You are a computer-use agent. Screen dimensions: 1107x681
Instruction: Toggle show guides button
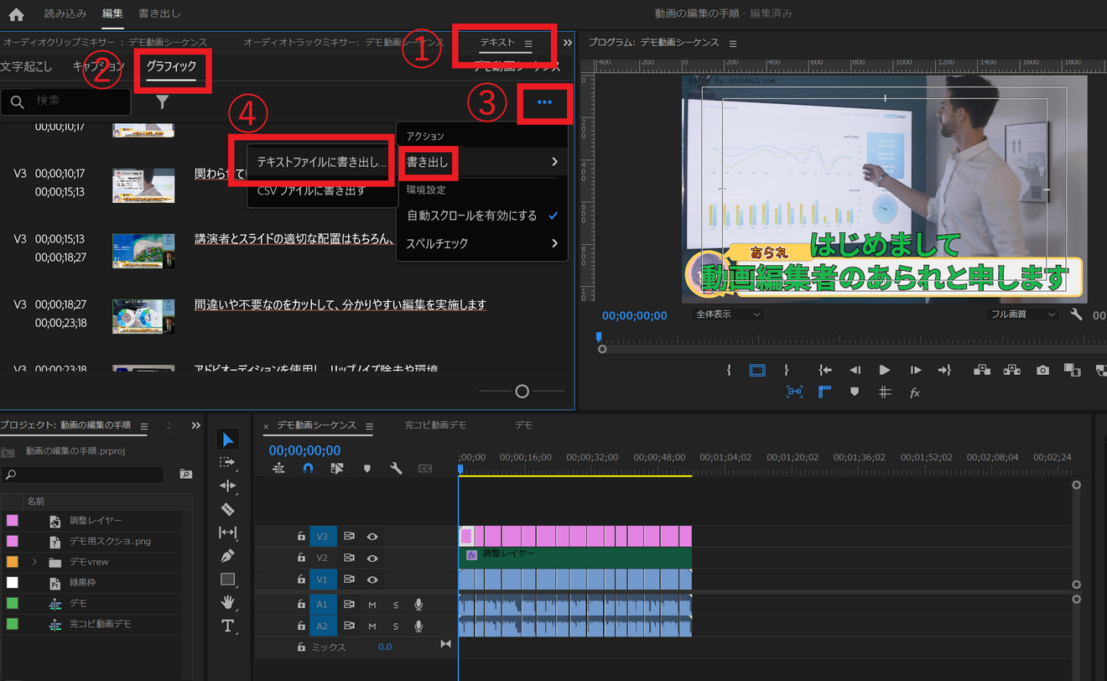pos(885,392)
